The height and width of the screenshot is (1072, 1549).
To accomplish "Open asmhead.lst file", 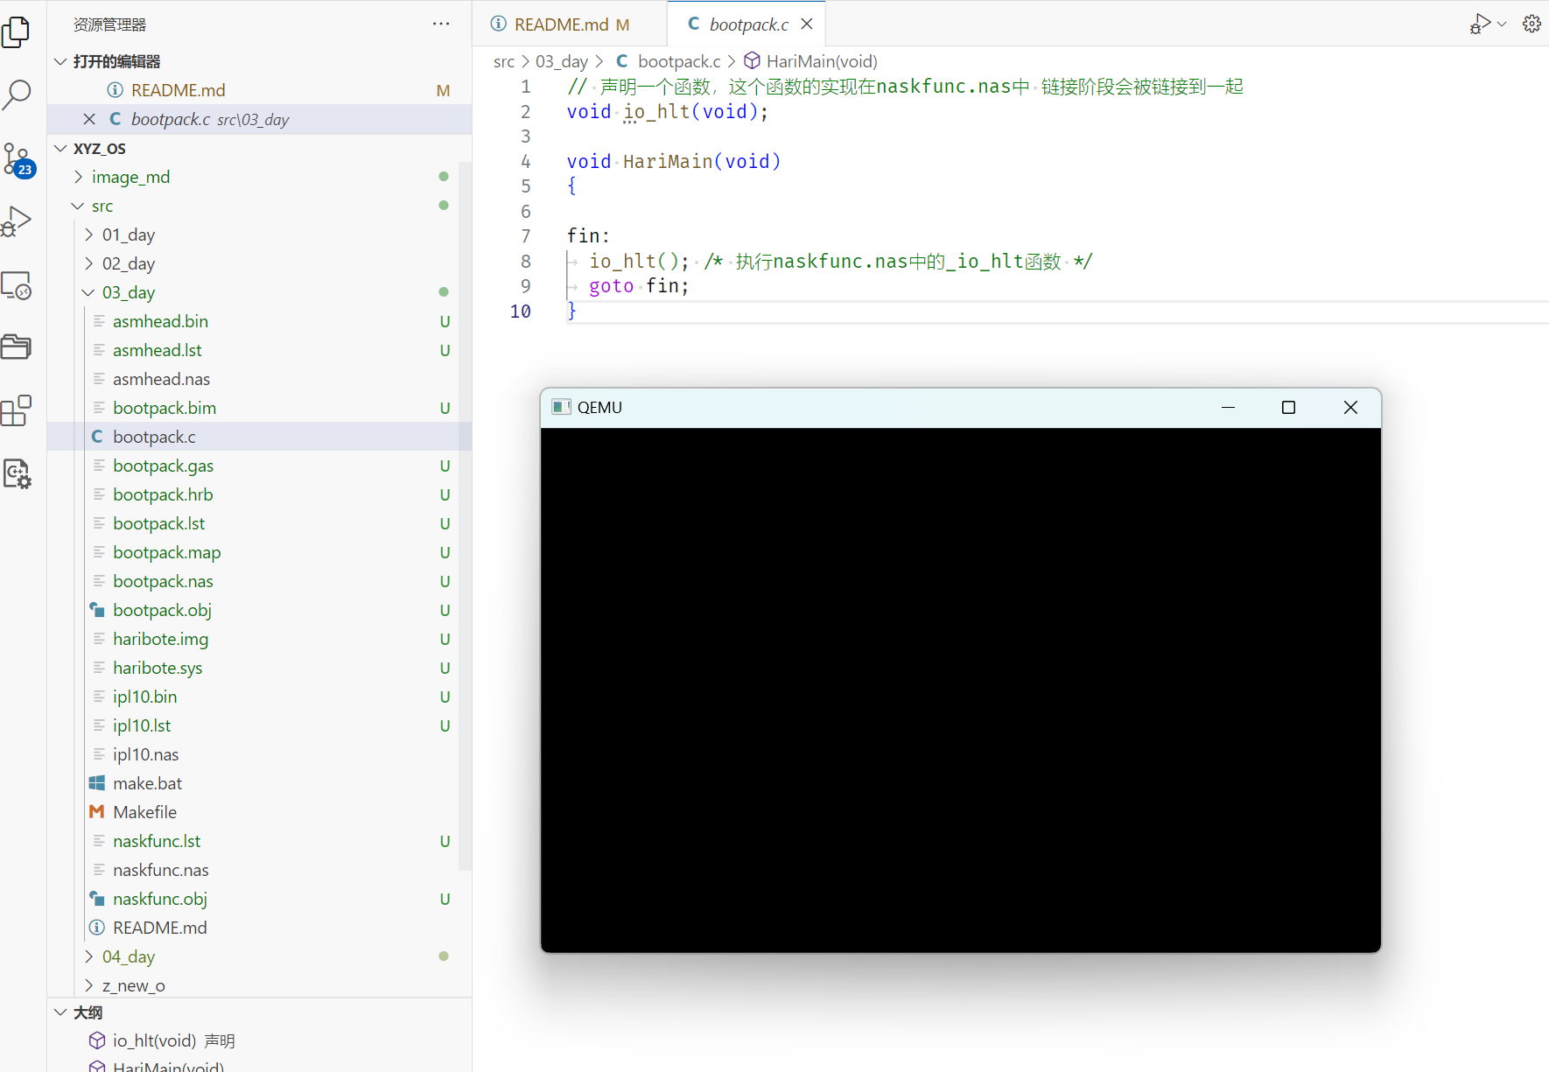I will pos(157,350).
